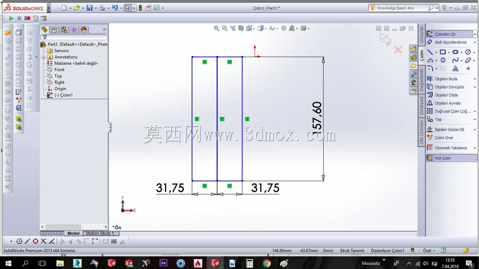Click Zoom to Fit in view toolbar

tap(217, 28)
